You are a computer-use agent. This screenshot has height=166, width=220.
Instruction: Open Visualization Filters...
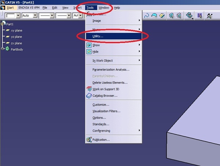coord(114,111)
